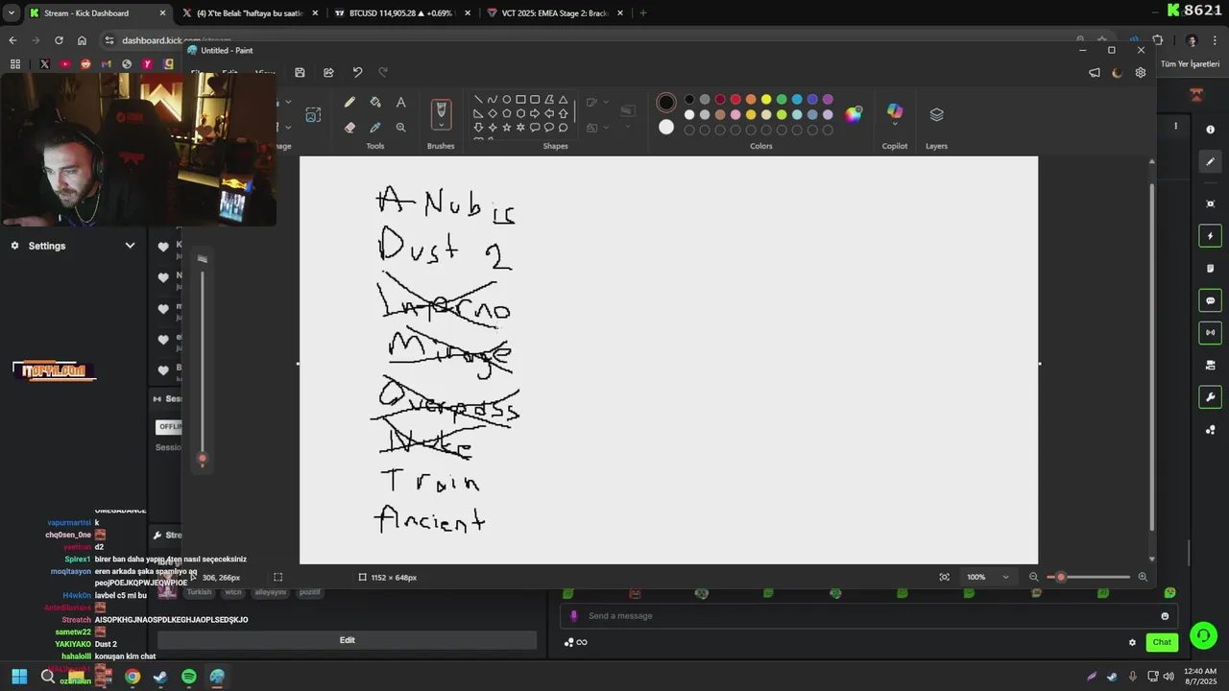Image resolution: width=1229 pixels, height=691 pixels.
Task: Open Chrome from the taskbar
Action: pos(133,677)
